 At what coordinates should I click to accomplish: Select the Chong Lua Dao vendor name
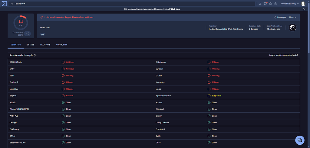[x=162, y=123]
